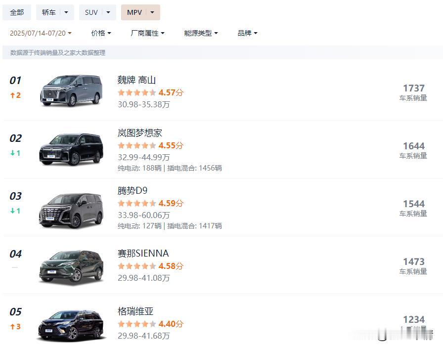The height and width of the screenshot is (350, 443).
Task: Click 纯电动: 188辆 breakdown text
Action: [x=139, y=168]
